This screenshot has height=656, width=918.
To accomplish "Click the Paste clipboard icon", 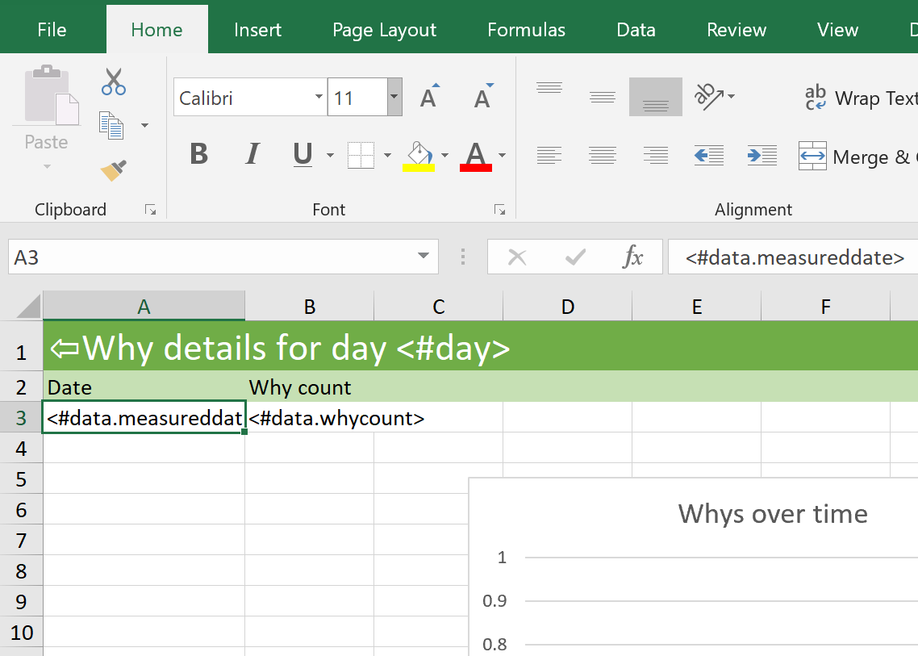I will 52,95.
